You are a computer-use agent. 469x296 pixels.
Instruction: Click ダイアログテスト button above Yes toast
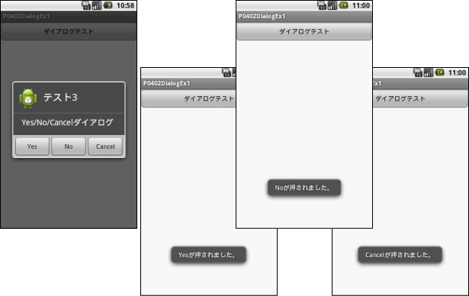189,98
